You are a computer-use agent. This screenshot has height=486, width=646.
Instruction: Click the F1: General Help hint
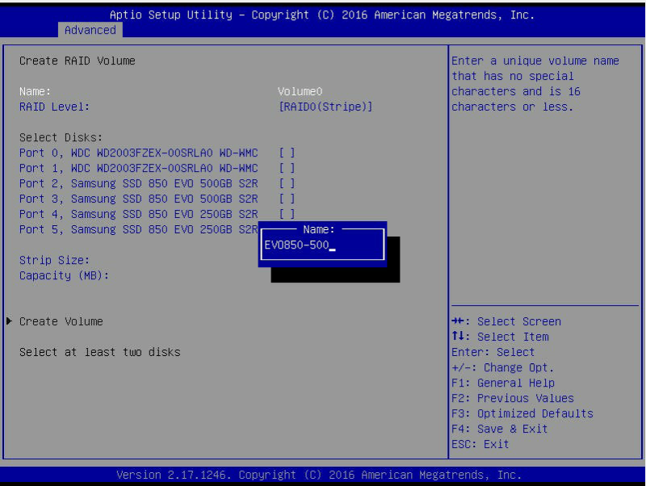pos(502,383)
